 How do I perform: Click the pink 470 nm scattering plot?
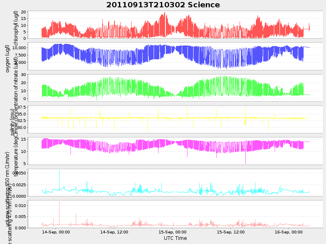coord(175,214)
